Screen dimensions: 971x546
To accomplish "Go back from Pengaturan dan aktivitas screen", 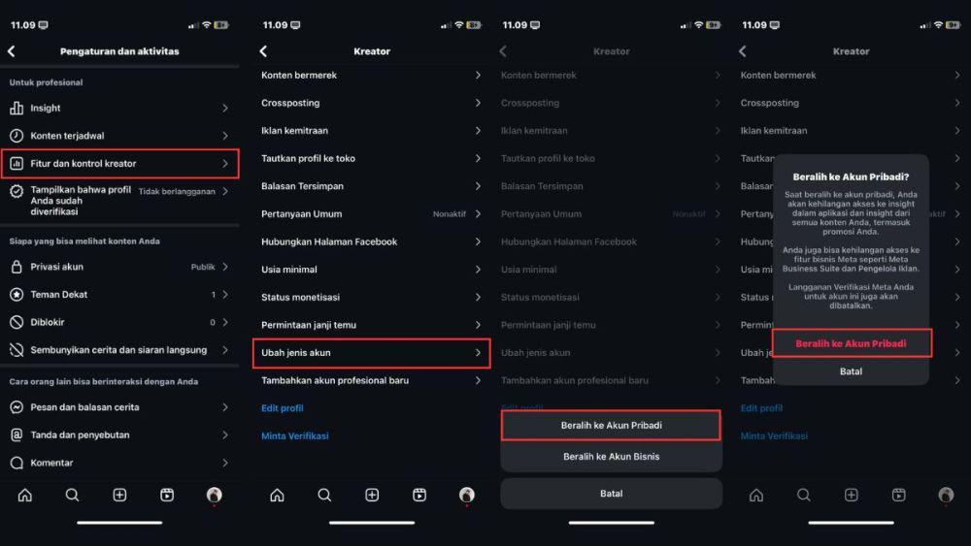I will click(x=12, y=51).
